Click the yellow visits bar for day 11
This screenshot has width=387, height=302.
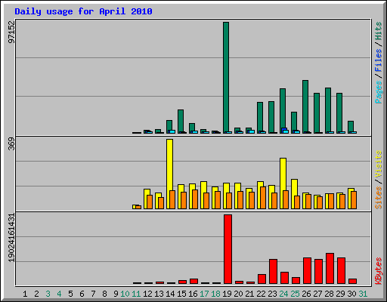pyautogui.click(x=135, y=207)
